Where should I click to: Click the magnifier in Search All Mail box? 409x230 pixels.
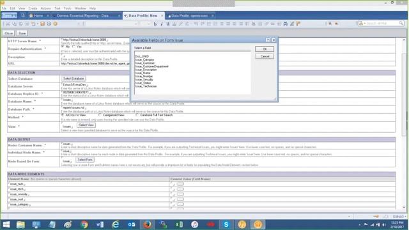pyautogui.click(x=401, y=24)
